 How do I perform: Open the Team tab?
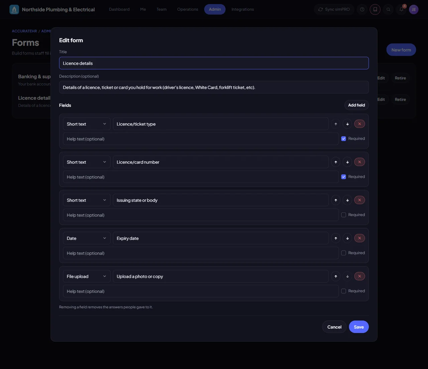click(162, 9)
